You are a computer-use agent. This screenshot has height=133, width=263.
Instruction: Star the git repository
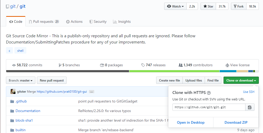tap(208, 6)
